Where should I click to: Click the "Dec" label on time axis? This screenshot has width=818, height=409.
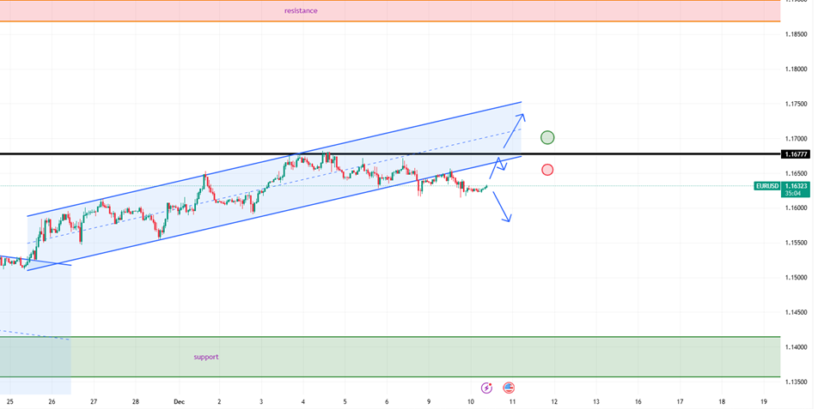pos(179,401)
